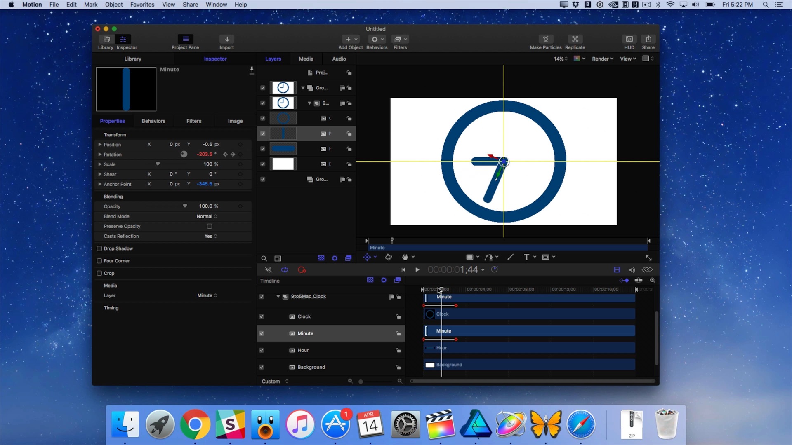Click the Make Particles toolbar icon
792x445 pixels.
click(545, 39)
